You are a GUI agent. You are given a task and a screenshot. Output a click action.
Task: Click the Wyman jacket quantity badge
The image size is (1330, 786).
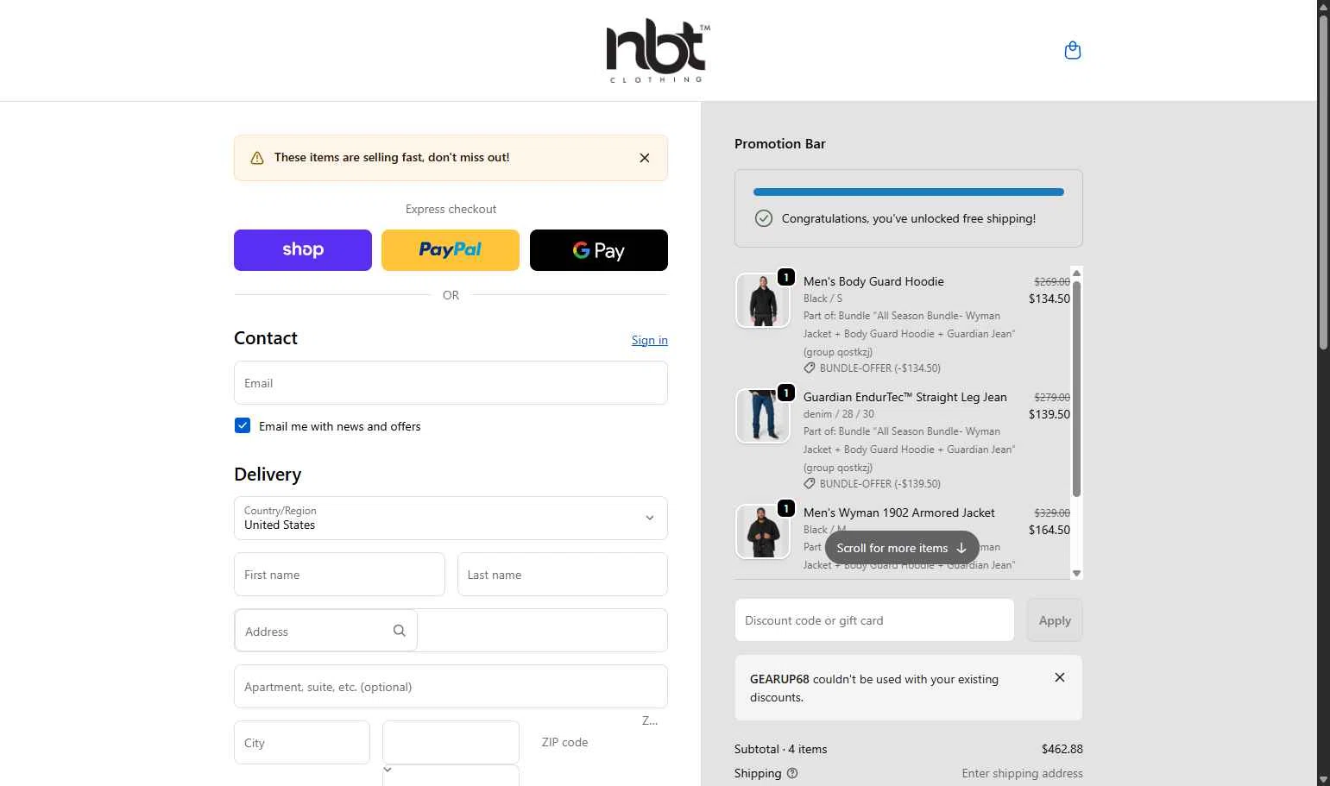786,508
